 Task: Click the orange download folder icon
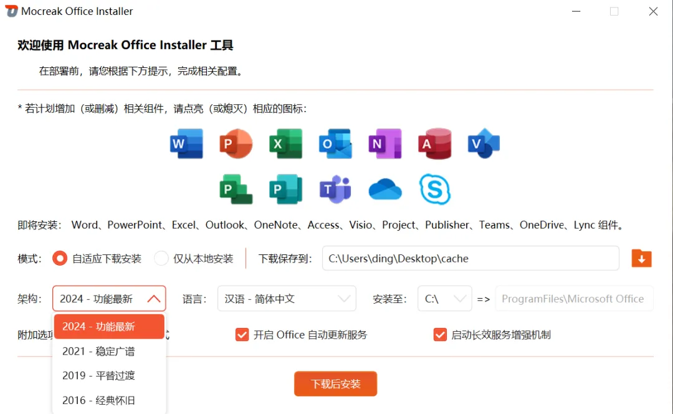[x=642, y=259]
